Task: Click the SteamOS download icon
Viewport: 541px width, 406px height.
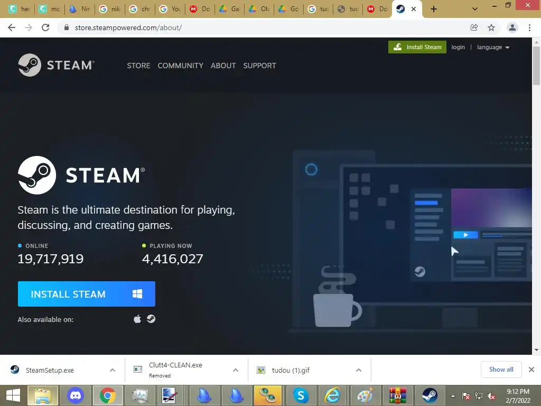Action: coord(151,319)
